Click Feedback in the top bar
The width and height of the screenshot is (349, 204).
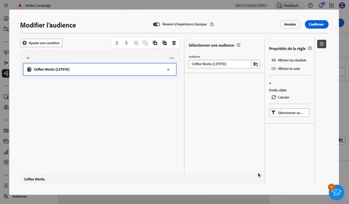pos(288,6)
